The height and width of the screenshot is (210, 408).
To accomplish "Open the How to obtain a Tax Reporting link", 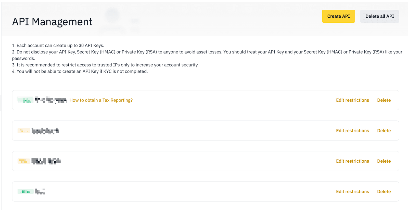I will [x=101, y=100].
